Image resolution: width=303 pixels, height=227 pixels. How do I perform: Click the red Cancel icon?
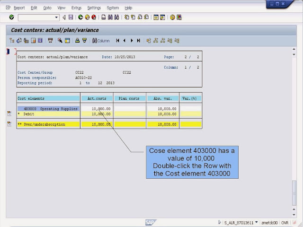[94, 17]
